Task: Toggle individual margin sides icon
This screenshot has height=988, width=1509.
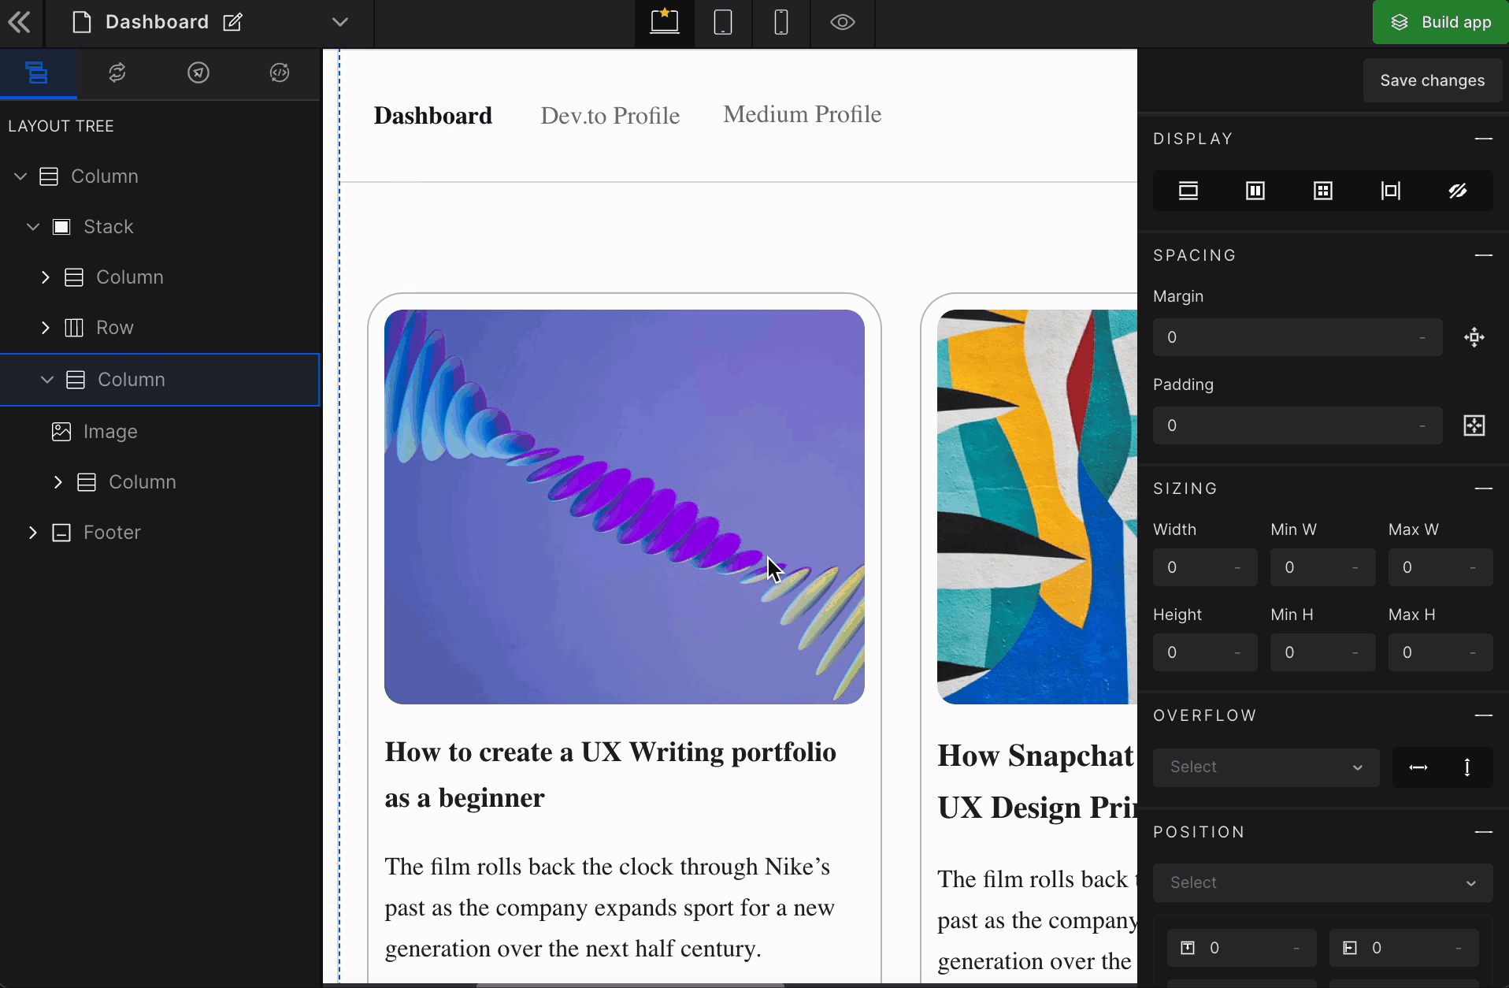Action: (x=1474, y=337)
